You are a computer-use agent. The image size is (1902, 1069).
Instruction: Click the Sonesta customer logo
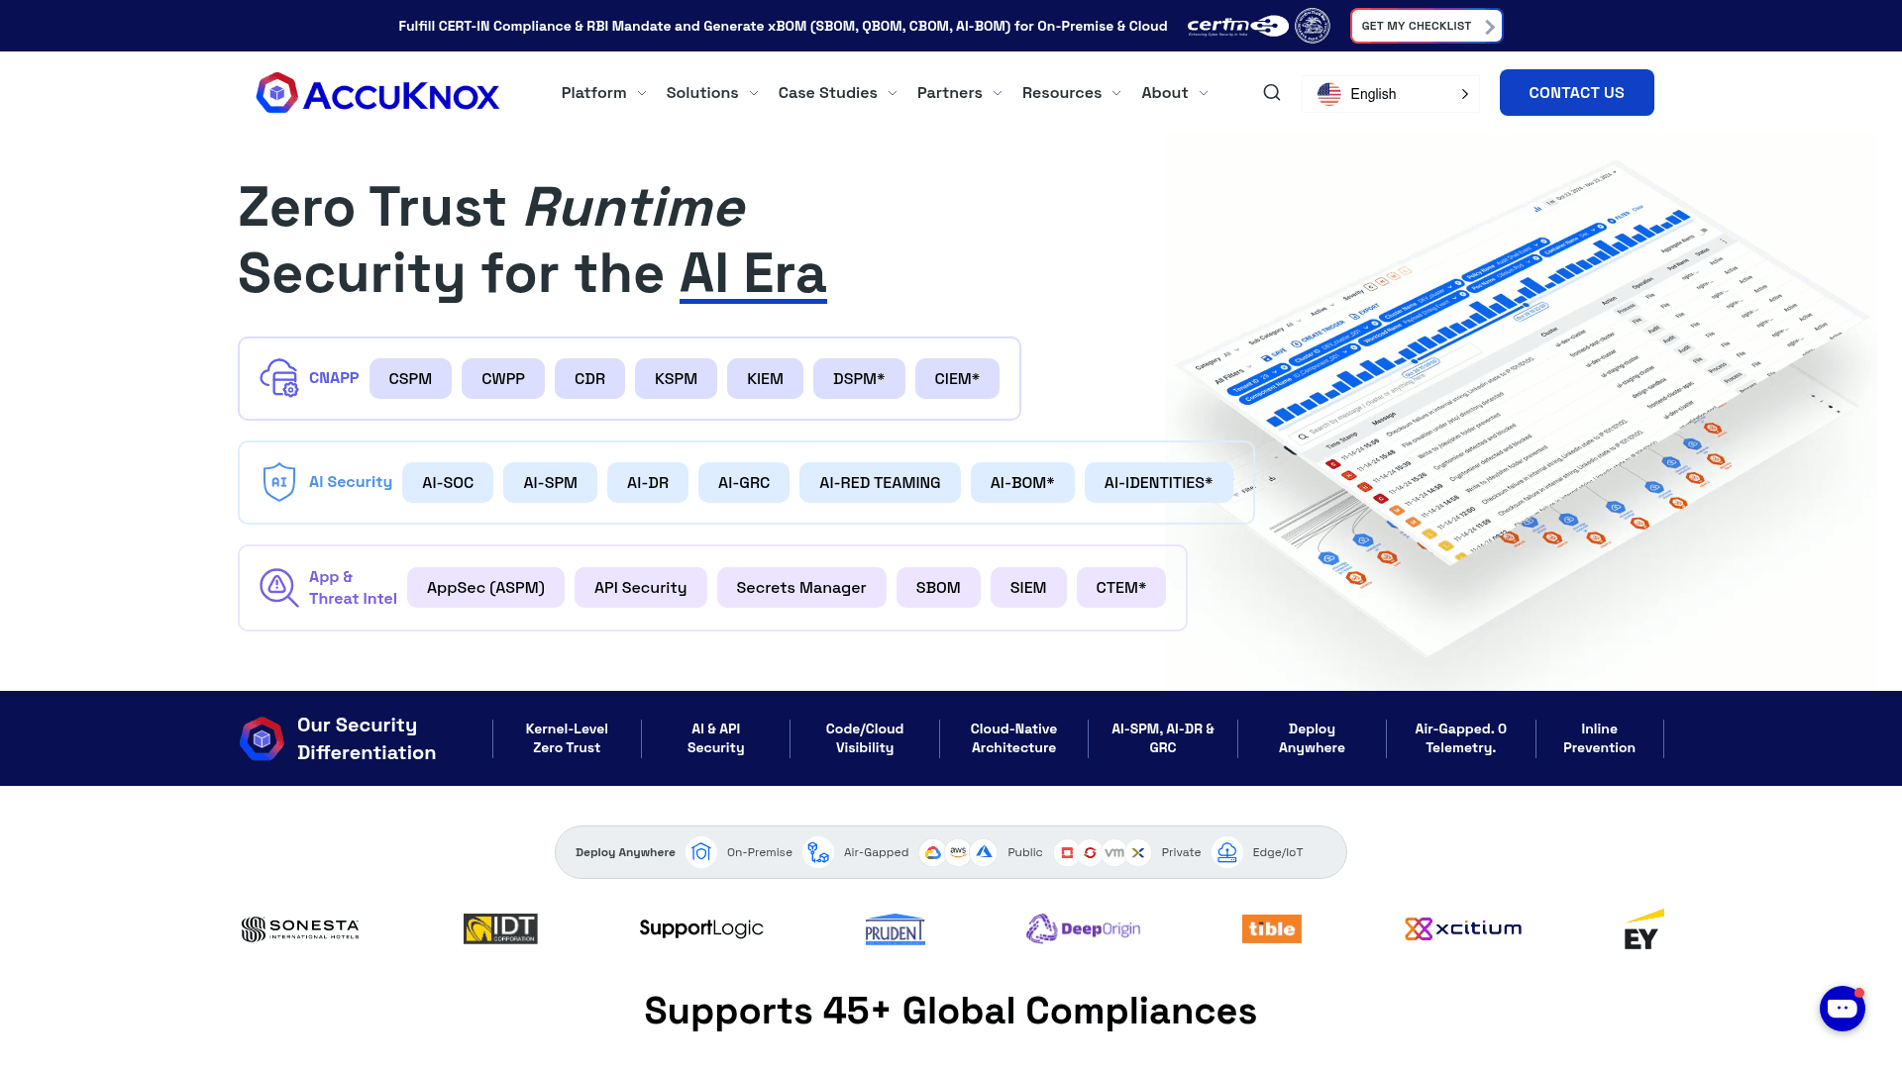point(300,928)
